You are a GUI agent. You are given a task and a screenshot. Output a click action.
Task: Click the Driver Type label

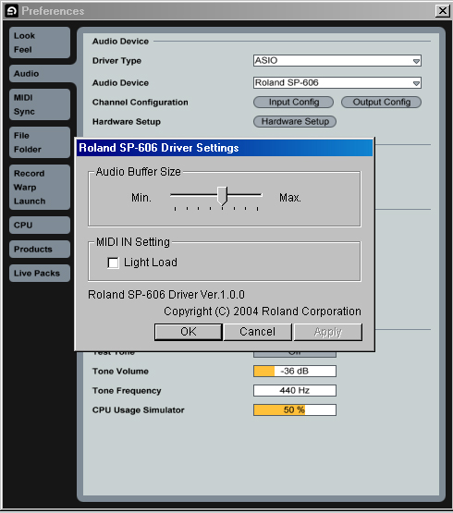tap(116, 61)
